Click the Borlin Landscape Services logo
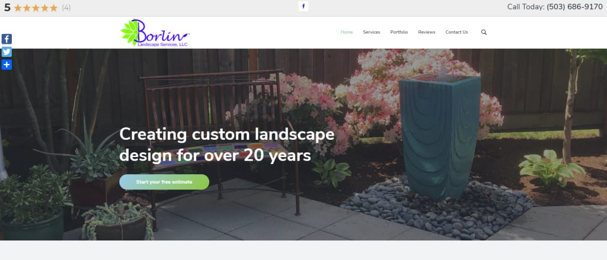This screenshot has width=607, height=260. (x=155, y=33)
